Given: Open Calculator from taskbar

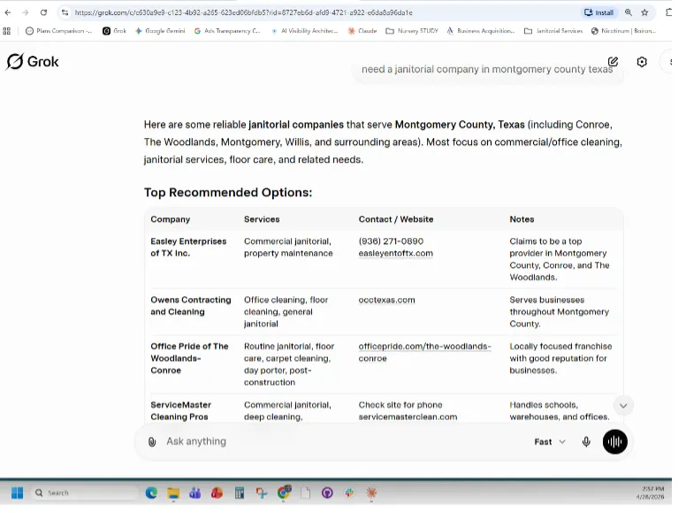Looking at the screenshot, I should point(240,494).
